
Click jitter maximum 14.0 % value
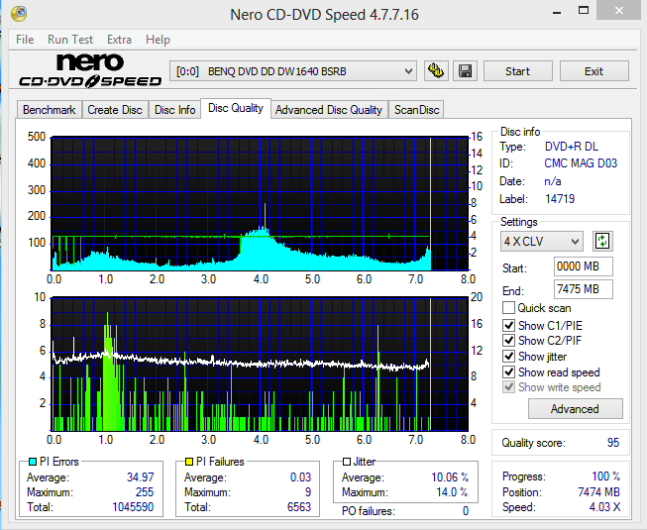point(452,492)
